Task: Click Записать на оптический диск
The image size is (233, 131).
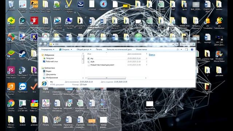Action: 119,49
